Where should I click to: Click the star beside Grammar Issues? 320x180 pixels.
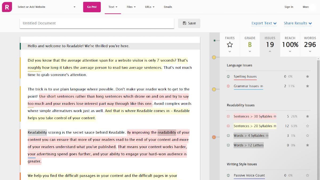(x=307, y=86)
